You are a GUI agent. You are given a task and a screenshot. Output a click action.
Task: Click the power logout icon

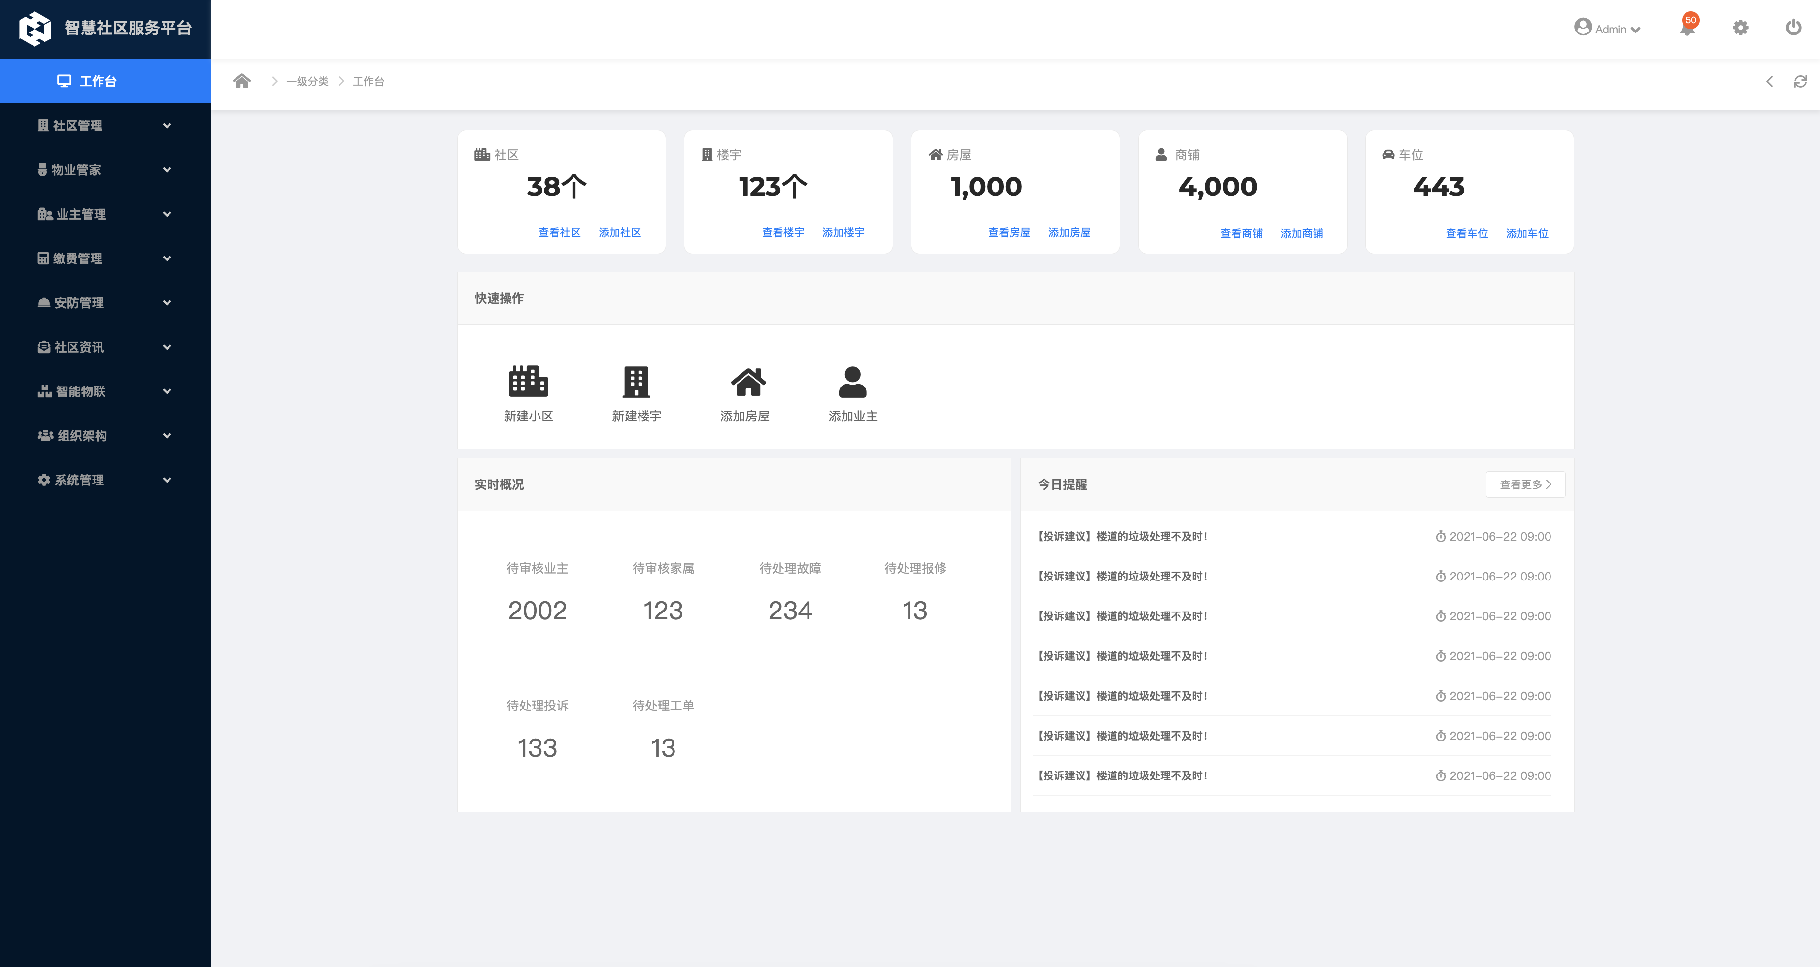click(x=1793, y=28)
